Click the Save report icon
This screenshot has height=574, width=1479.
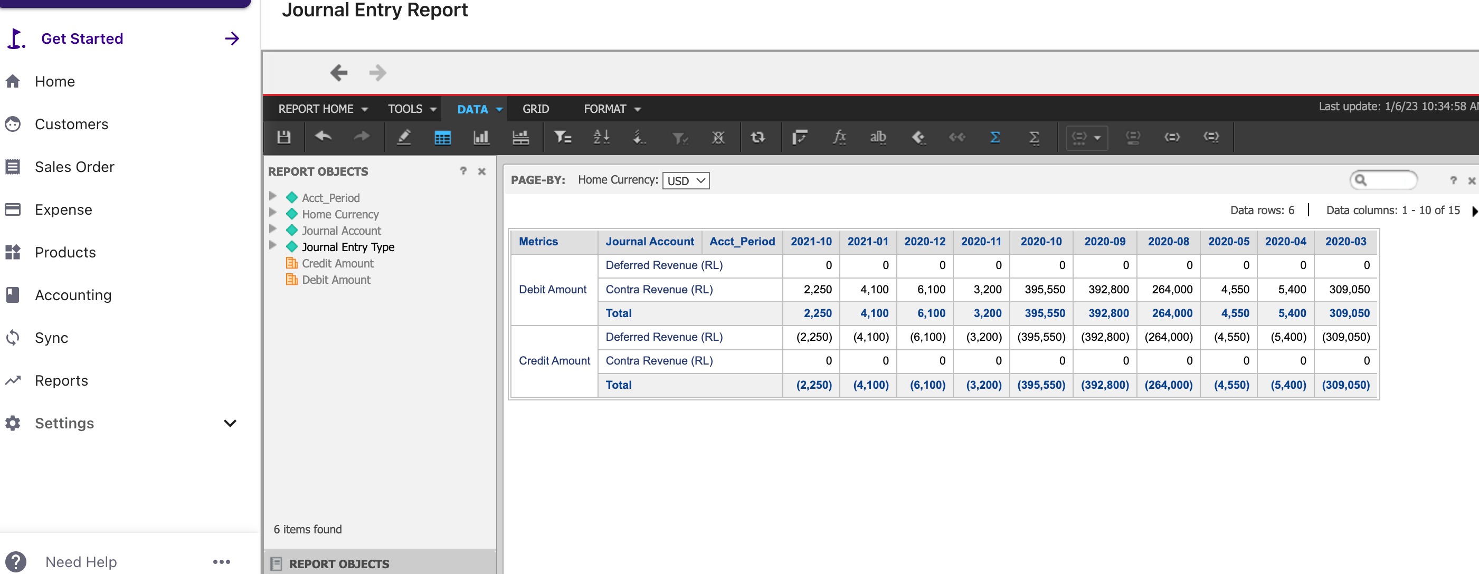pyautogui.click(x=283, y=137)
